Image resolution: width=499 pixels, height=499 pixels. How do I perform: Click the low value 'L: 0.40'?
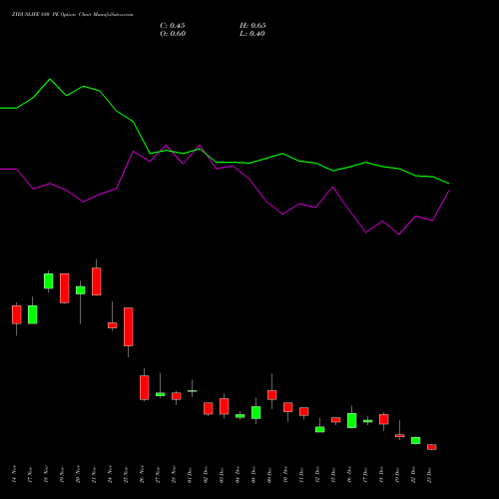point(252,34)
